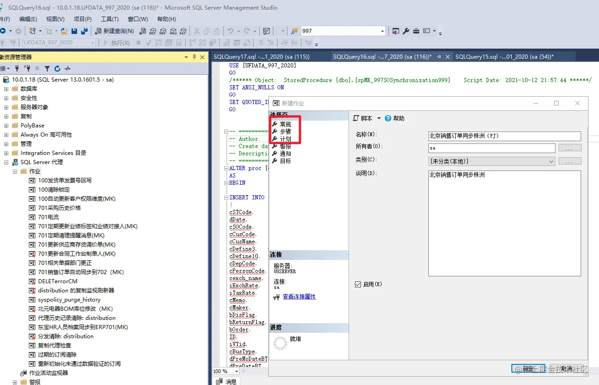Click the Filter funnel in Object Explorer
The height and width of the screenshot is (385, 599).
pyautogui.click(x=47, y=68)
